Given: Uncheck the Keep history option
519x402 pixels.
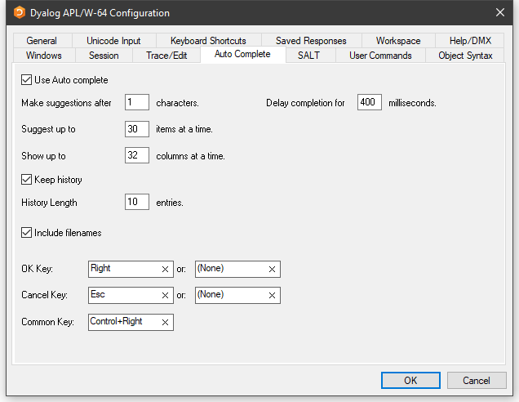Looking at the screenshot, I should point(27,180).
